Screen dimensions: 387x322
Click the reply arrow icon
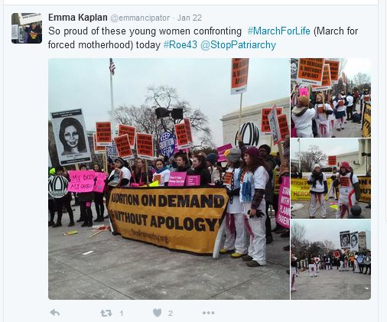pyautogui.click(x=55, y=313)
